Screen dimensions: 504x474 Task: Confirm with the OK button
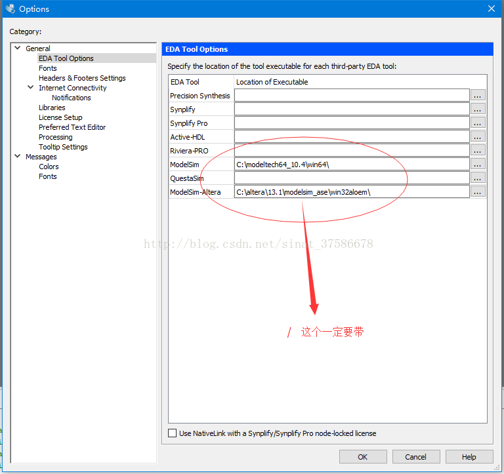[363, 457]
